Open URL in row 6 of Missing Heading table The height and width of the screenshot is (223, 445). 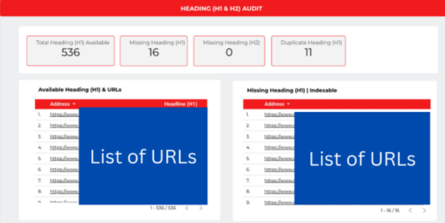coord(280,170)
